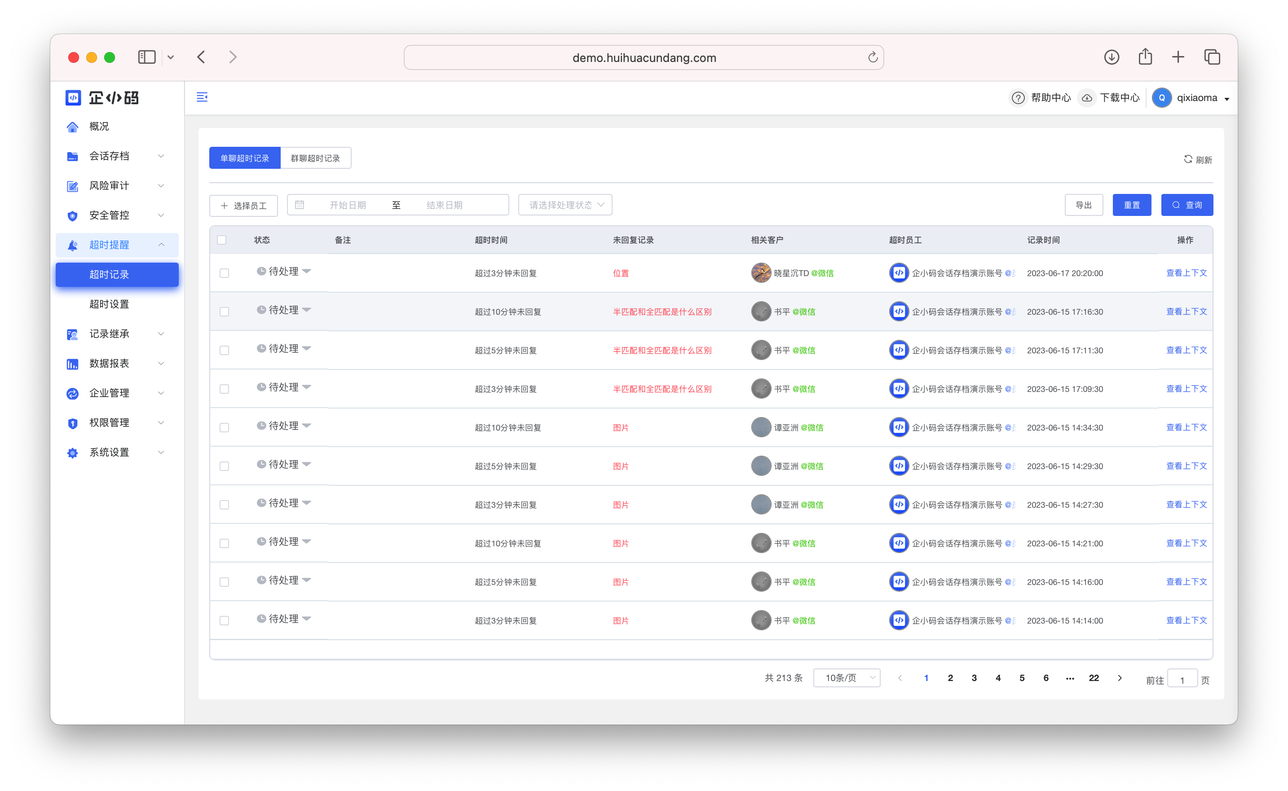Go to page 3 in pagination
Image resolution: width=1288 pixels, height=791 pixels.
tap(974, 677)
